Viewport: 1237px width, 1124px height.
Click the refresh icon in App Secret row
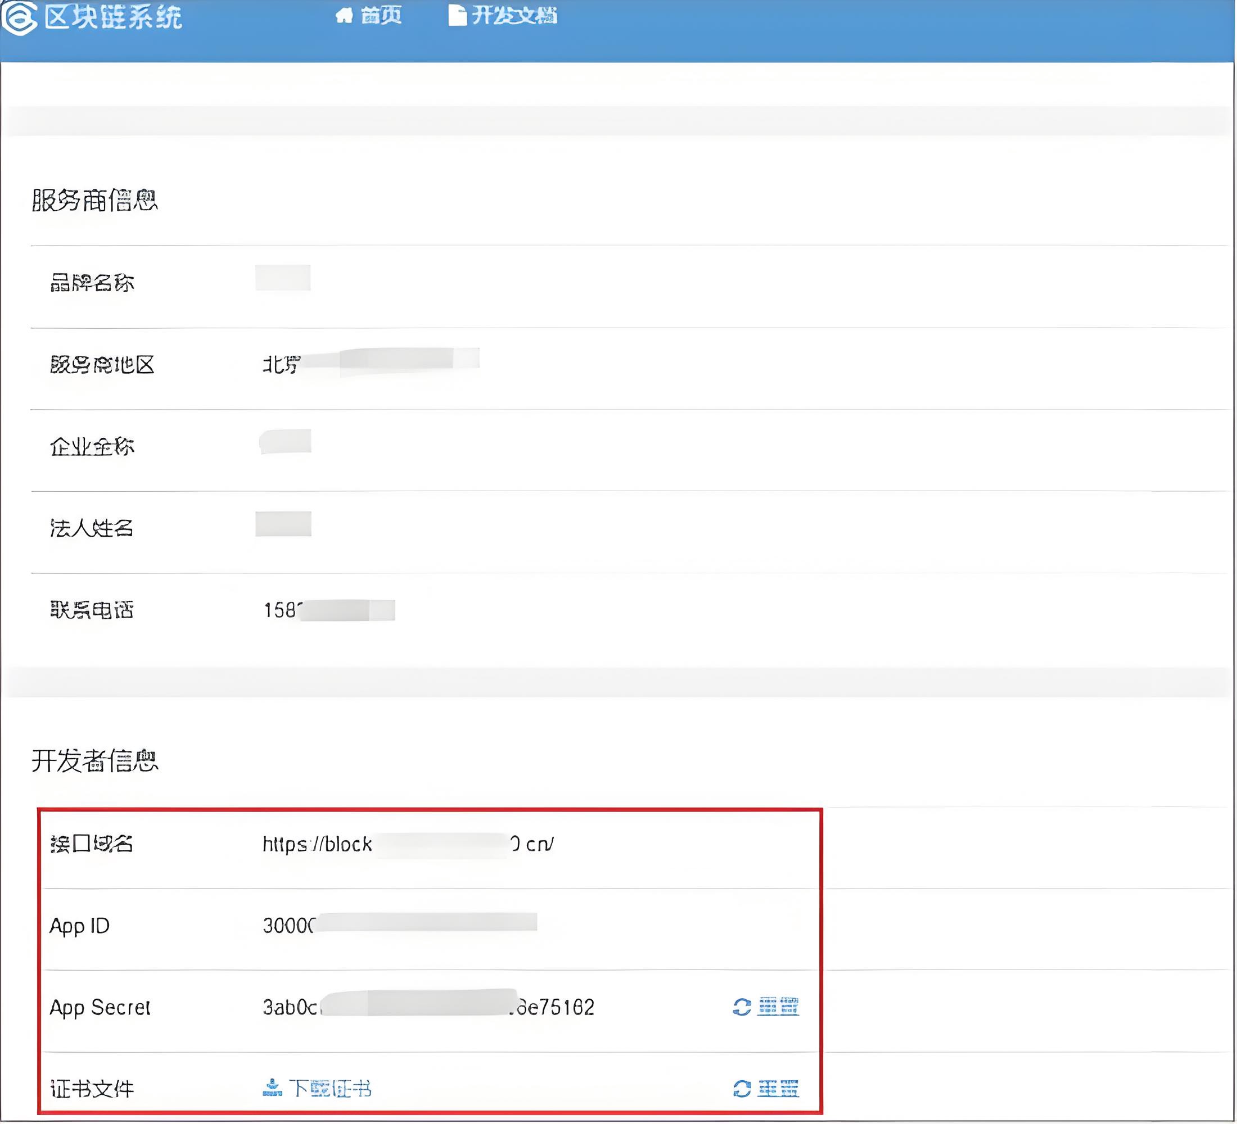click(742, 1007)
